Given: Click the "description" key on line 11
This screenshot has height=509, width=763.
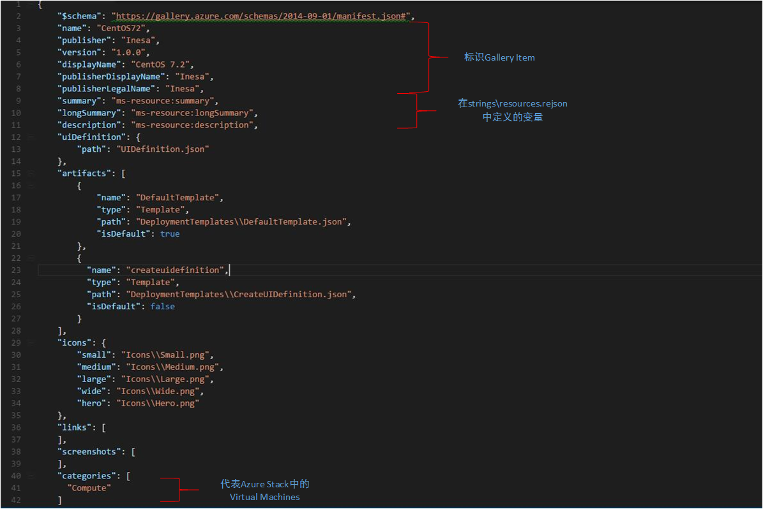Looking at the screenshot, I should coord(89,125).
